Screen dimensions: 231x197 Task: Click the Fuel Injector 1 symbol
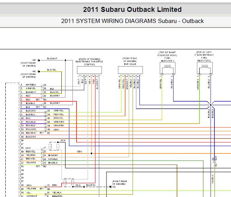167,68
